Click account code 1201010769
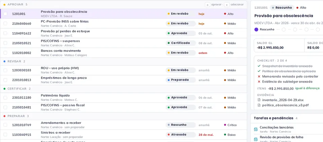 click(22, 125)
